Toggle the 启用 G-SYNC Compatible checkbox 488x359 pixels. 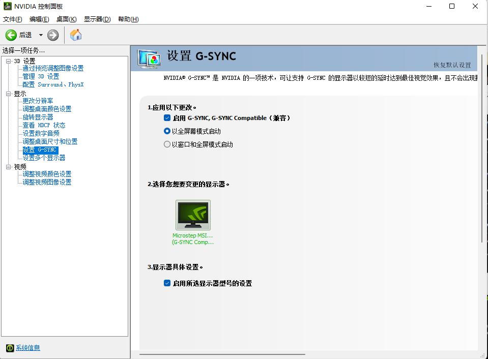pyautogui.click(x=167, y=117)
